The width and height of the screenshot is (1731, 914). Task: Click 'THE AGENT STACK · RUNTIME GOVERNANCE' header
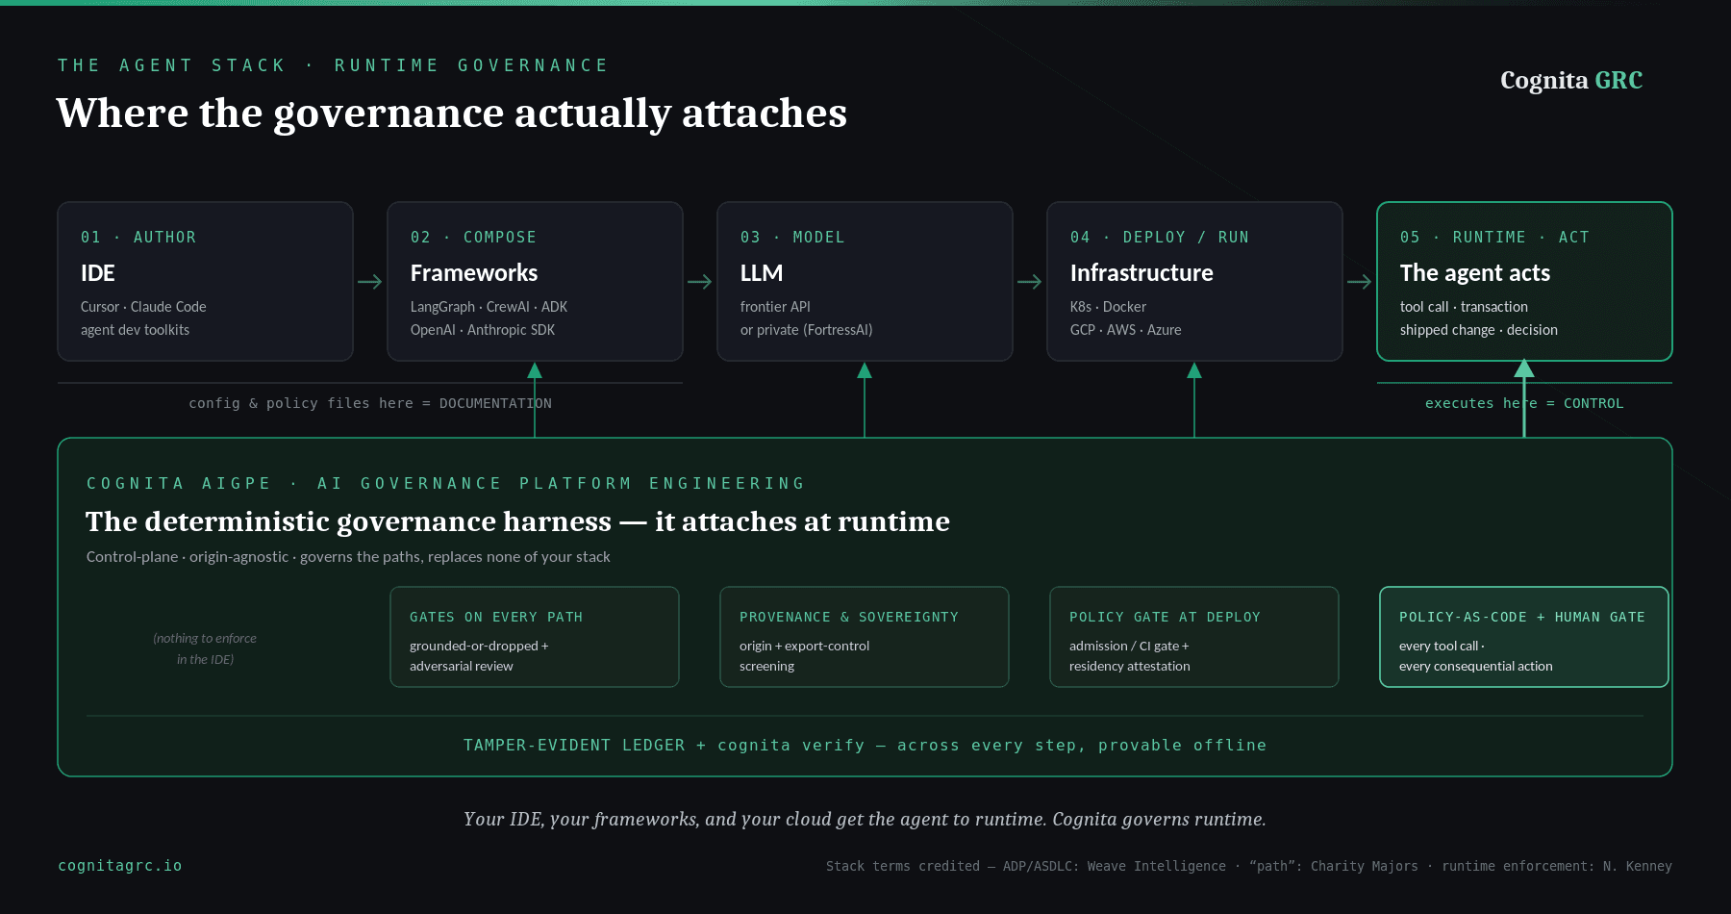(333, 65)
